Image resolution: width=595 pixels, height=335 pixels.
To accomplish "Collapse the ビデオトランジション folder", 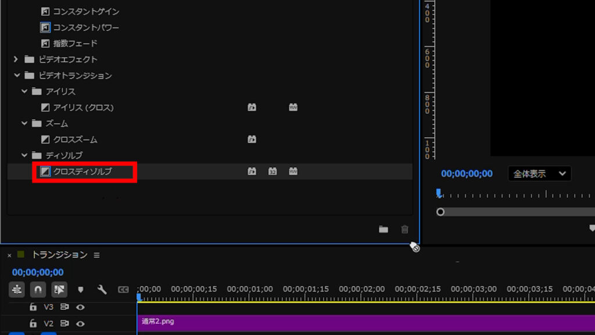I will coord(16,76).
